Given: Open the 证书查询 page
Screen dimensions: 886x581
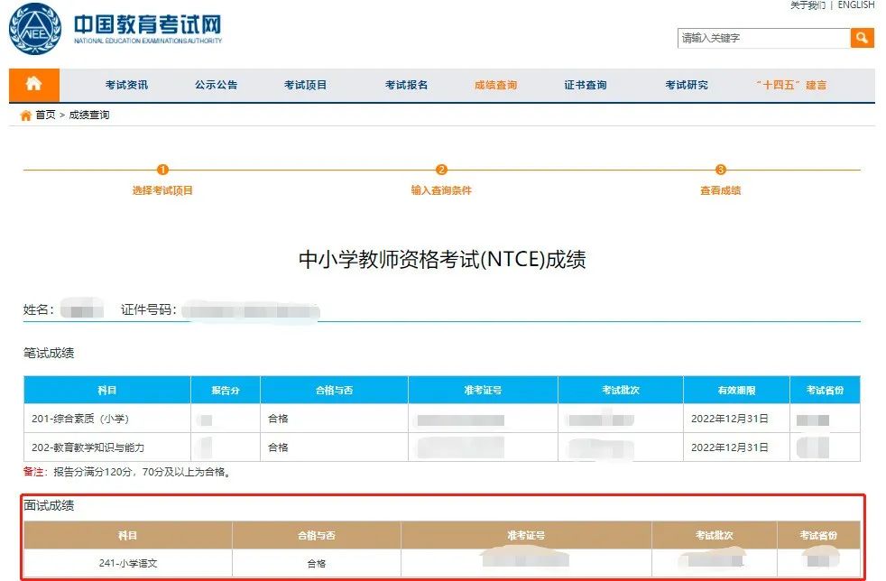Looking at the screenshot, I should (x=586, y=86).
